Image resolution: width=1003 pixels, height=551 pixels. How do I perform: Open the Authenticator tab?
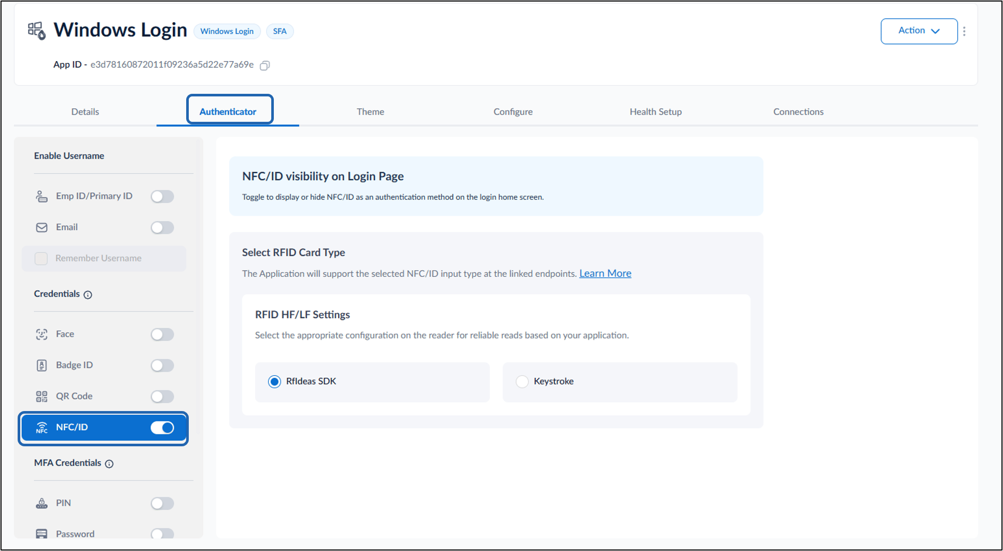[x=228, y=111]
